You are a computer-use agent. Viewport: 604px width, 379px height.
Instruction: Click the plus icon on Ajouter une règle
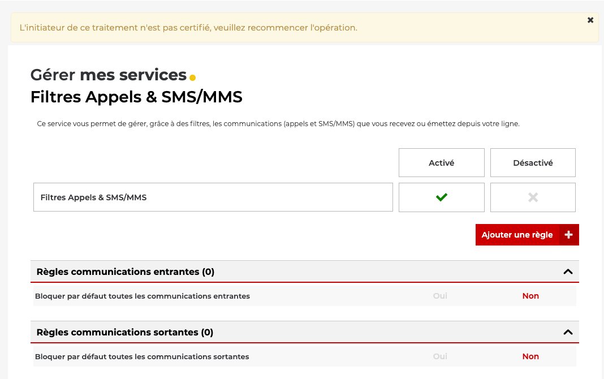click(568, 235)
